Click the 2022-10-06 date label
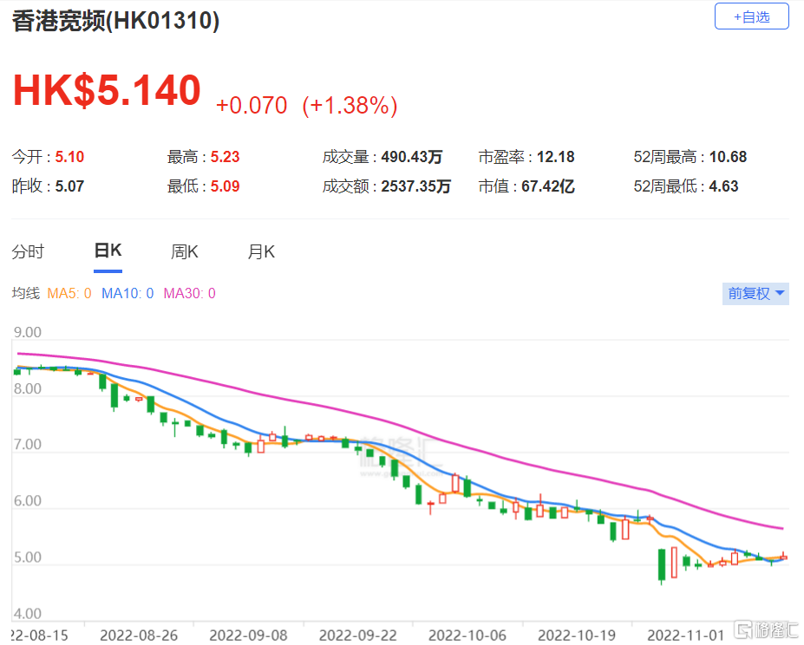804x645 pixels. coord(467,635)
